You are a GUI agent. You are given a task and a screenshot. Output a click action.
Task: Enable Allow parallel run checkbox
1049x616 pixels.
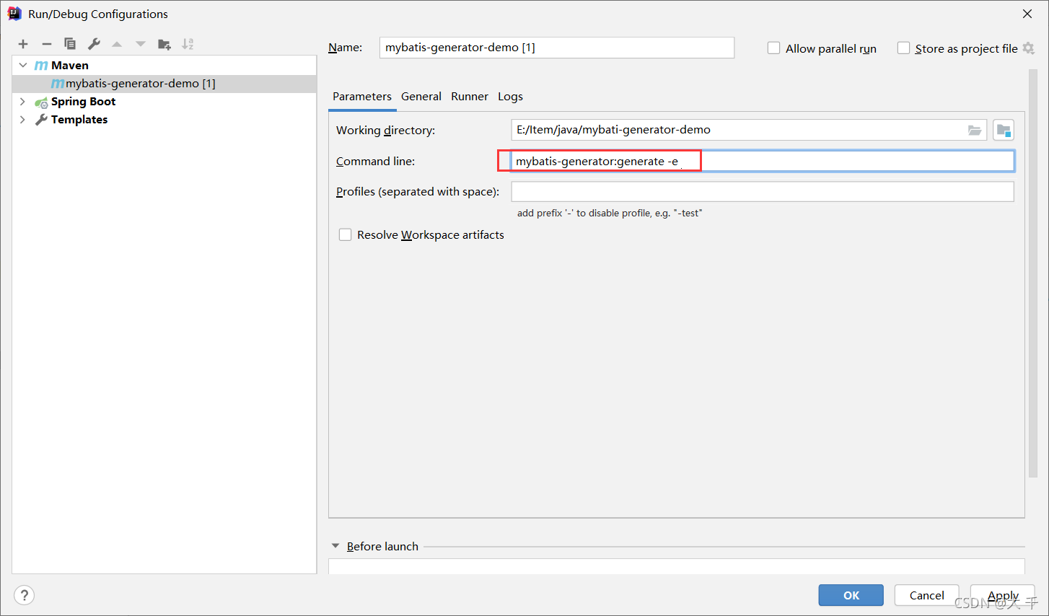[773, 48]
